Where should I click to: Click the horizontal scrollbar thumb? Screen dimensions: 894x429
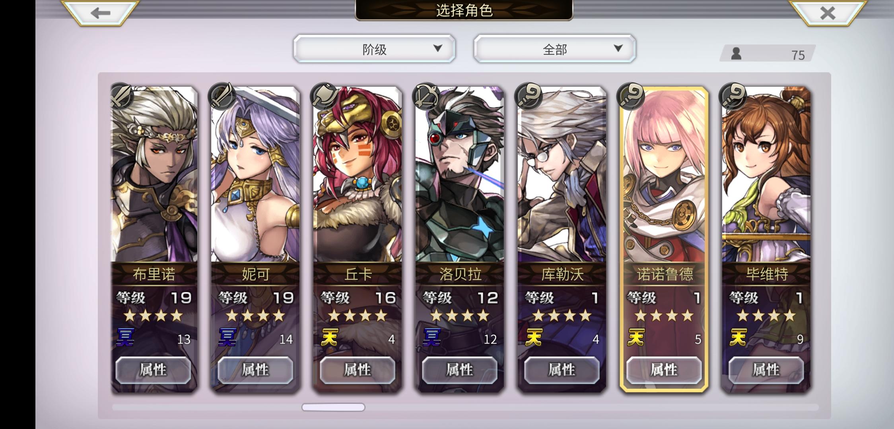click(x=333, y=407)
